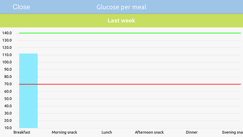243x137 pixels.
Task: Select the Dinner axis label
Action: coord(192,132)
